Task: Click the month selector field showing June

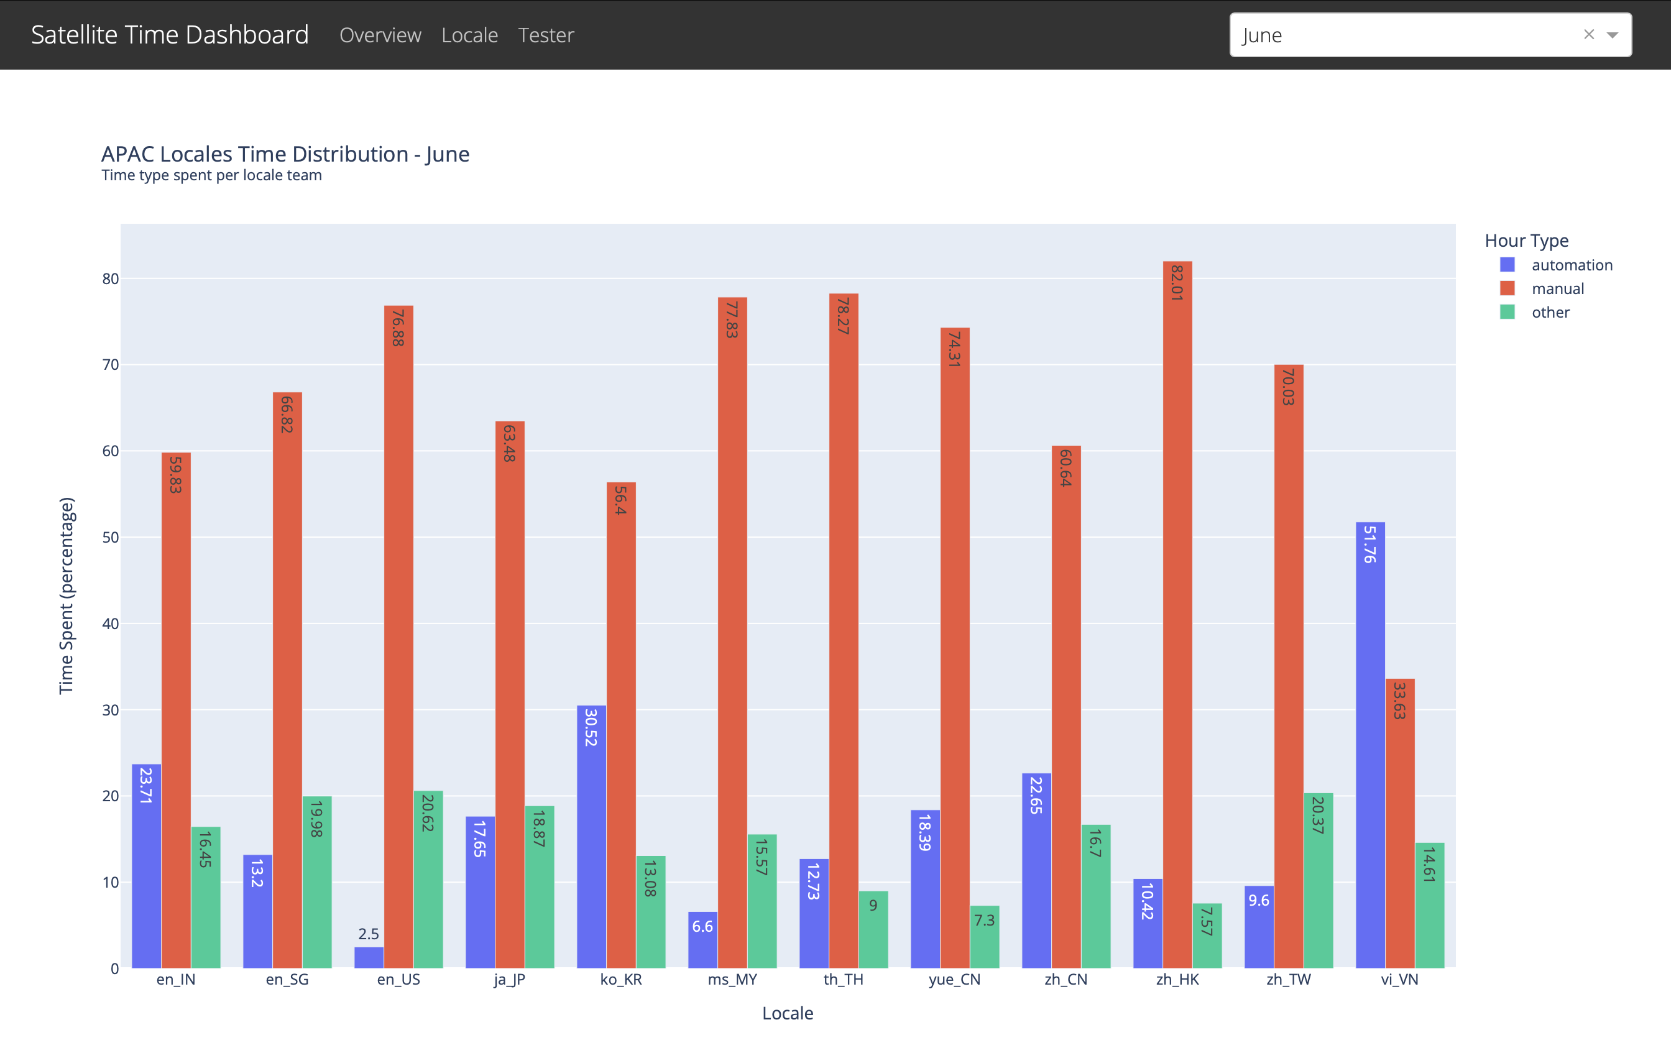Action: [1430, 35]
